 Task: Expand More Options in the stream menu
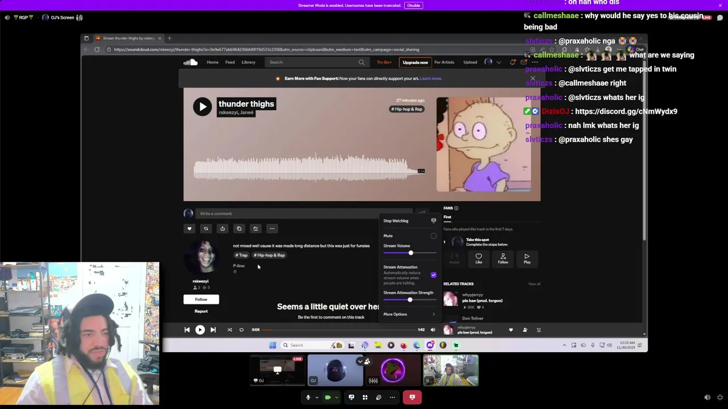point(409,314)
